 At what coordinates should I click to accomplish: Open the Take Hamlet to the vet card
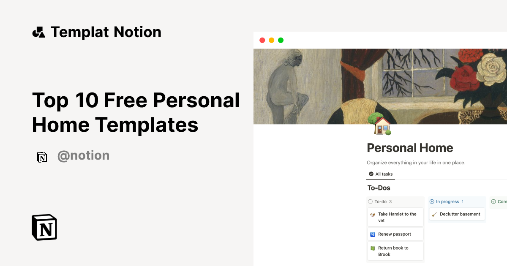click(395, 217)
